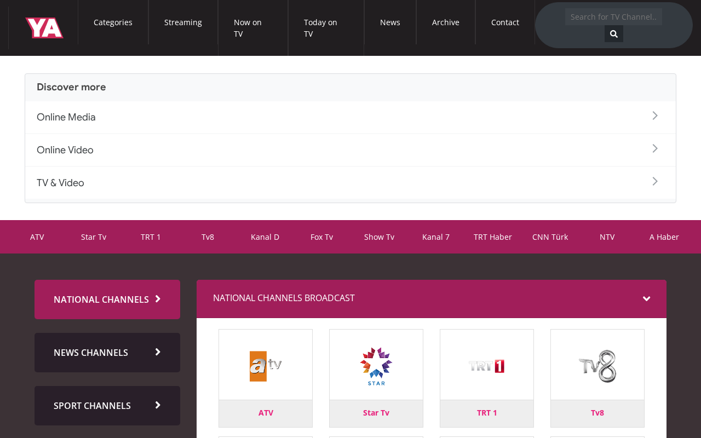Expand the Sport Channels sidebar section

pyautogui.click(x=107, y=406)
